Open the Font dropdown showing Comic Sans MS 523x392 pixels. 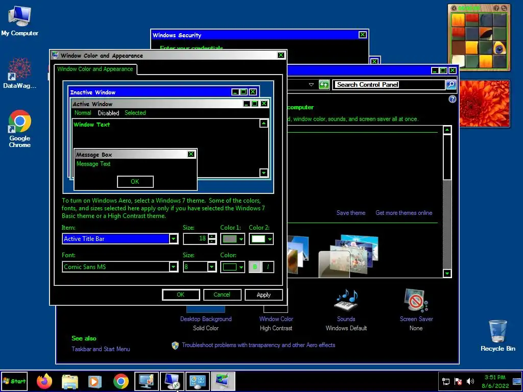tap(120, 266)
